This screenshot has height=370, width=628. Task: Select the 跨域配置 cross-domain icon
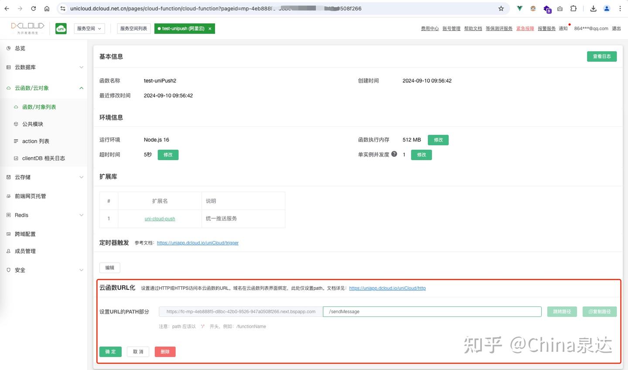[9, 234]
